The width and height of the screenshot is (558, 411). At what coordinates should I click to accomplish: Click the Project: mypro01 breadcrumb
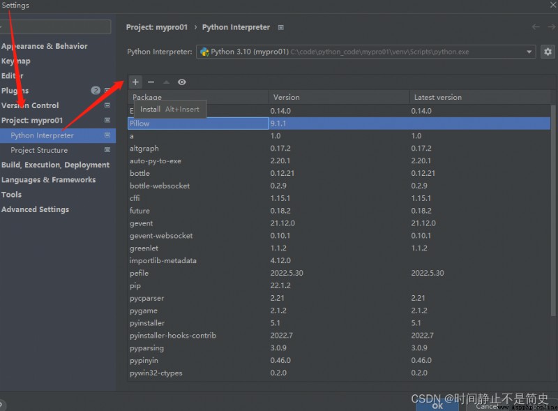pos(156,27)
